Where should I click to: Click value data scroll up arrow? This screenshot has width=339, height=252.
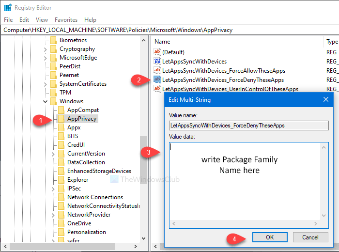point(324,147)
